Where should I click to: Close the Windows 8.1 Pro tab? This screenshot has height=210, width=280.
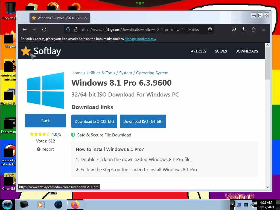click(x=86, y=18)
